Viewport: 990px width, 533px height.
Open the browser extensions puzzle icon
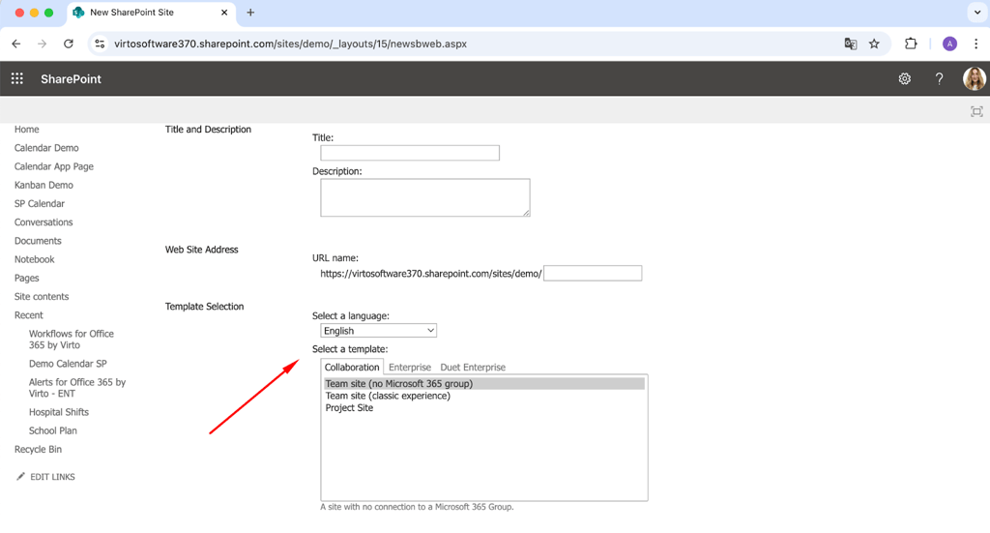click(x=911, y=44)
